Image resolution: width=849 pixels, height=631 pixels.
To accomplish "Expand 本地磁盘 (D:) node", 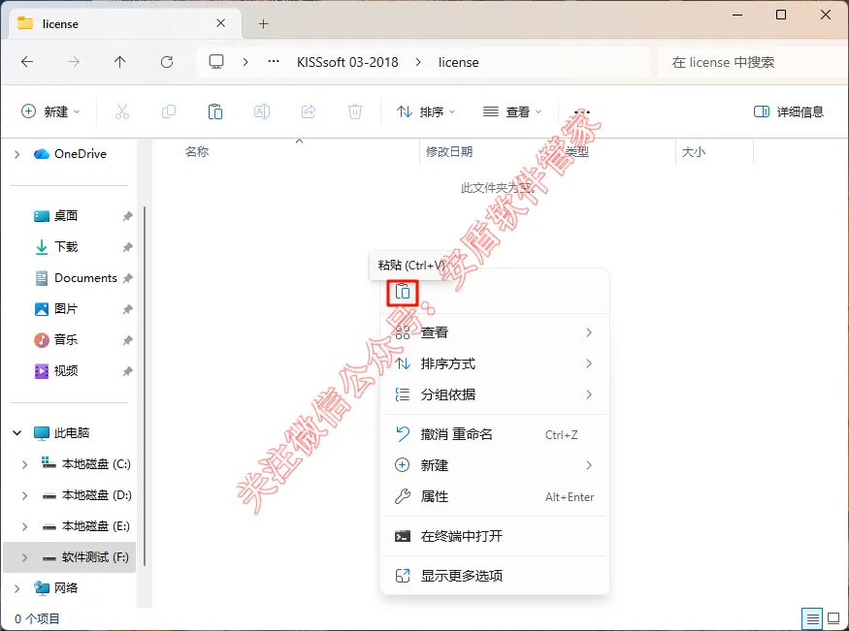I will pyautogui.click(x=24, y=495).
